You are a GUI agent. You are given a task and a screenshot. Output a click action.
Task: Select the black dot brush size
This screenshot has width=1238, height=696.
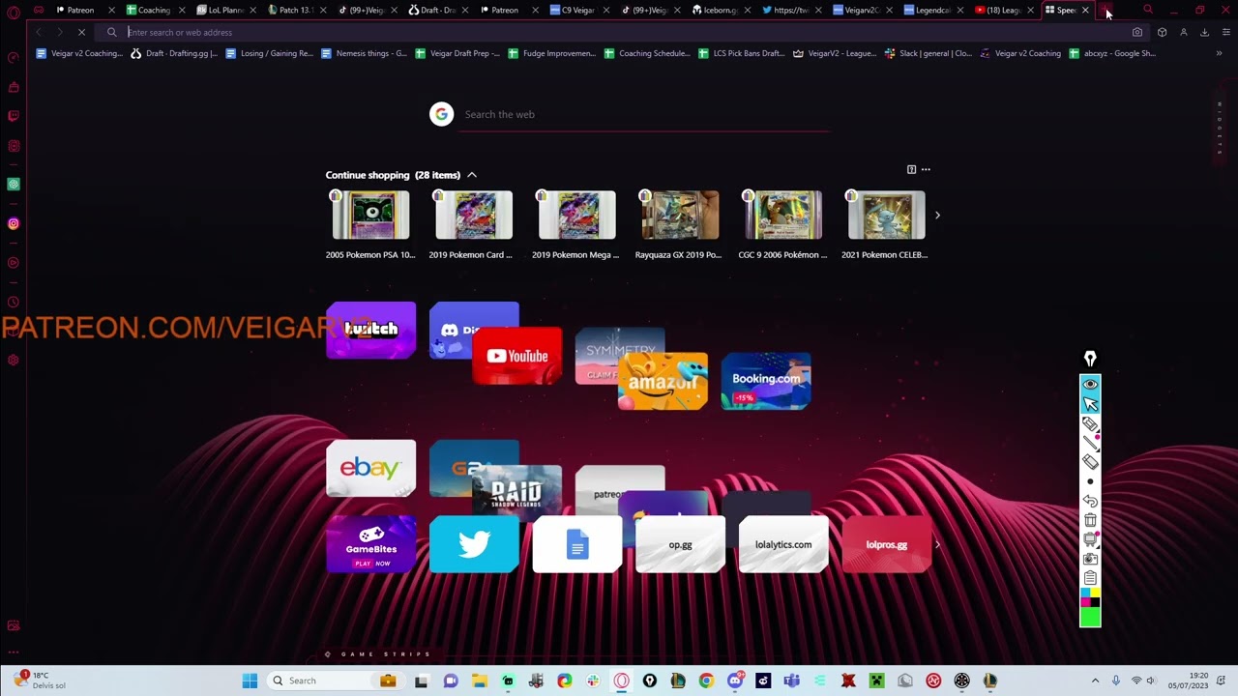pos(1090,481)
